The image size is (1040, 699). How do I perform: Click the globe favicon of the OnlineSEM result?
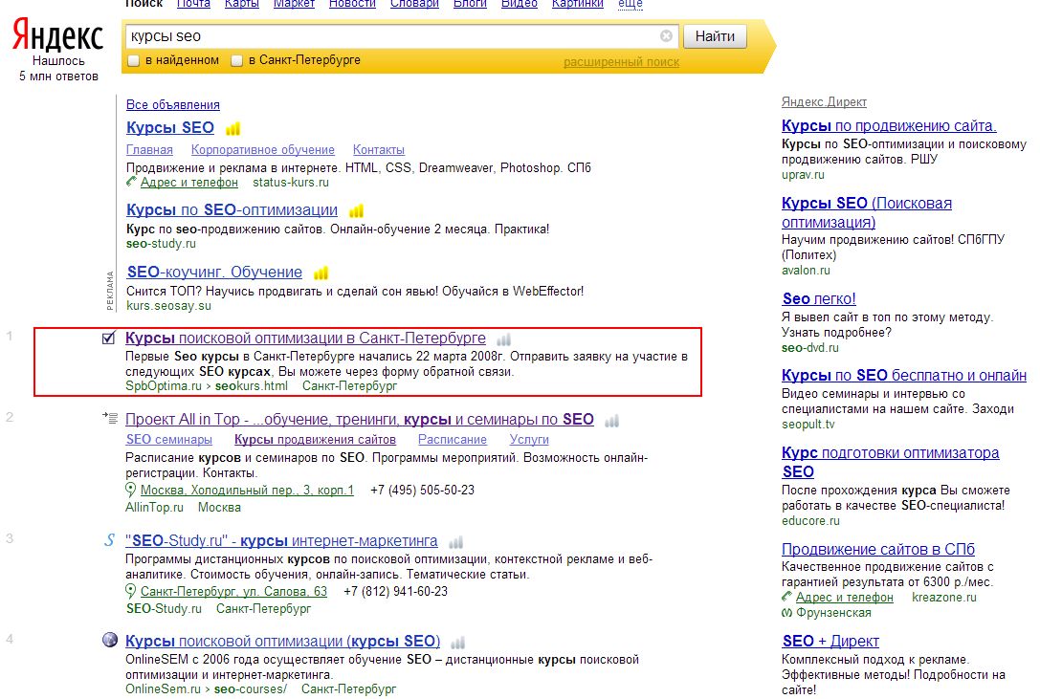coord(109,640)
